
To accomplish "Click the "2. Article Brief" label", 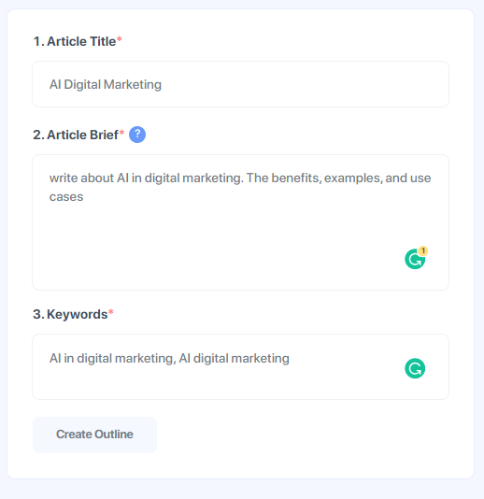I will tap(76, 135).
